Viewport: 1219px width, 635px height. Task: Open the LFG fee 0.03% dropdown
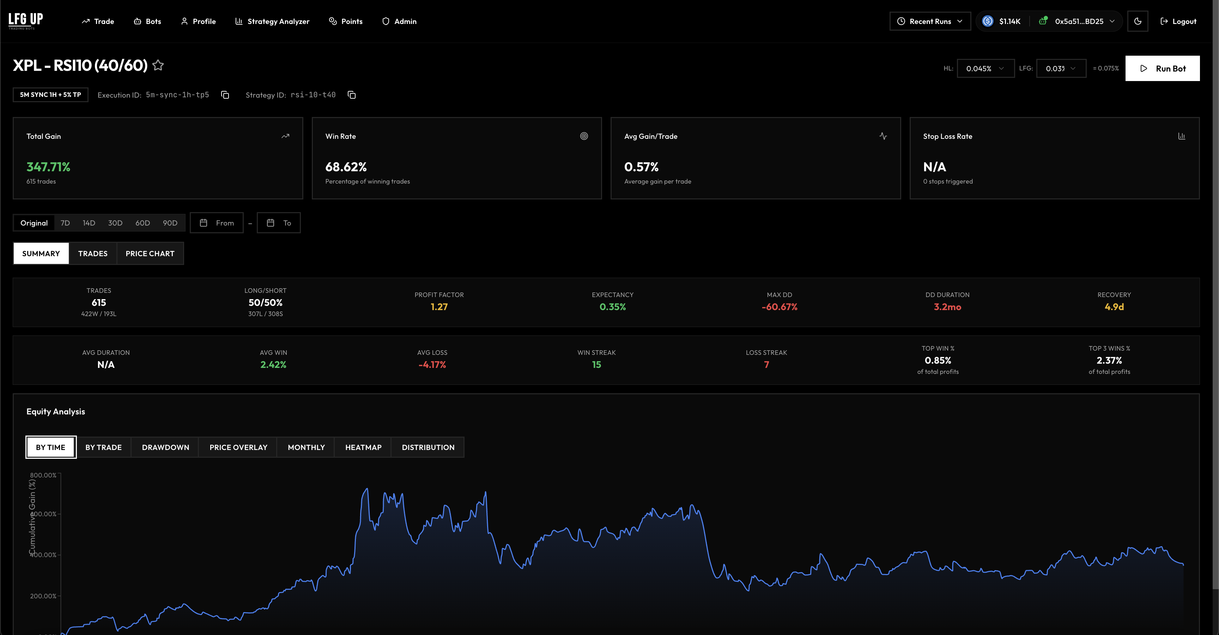[1061, 69]
